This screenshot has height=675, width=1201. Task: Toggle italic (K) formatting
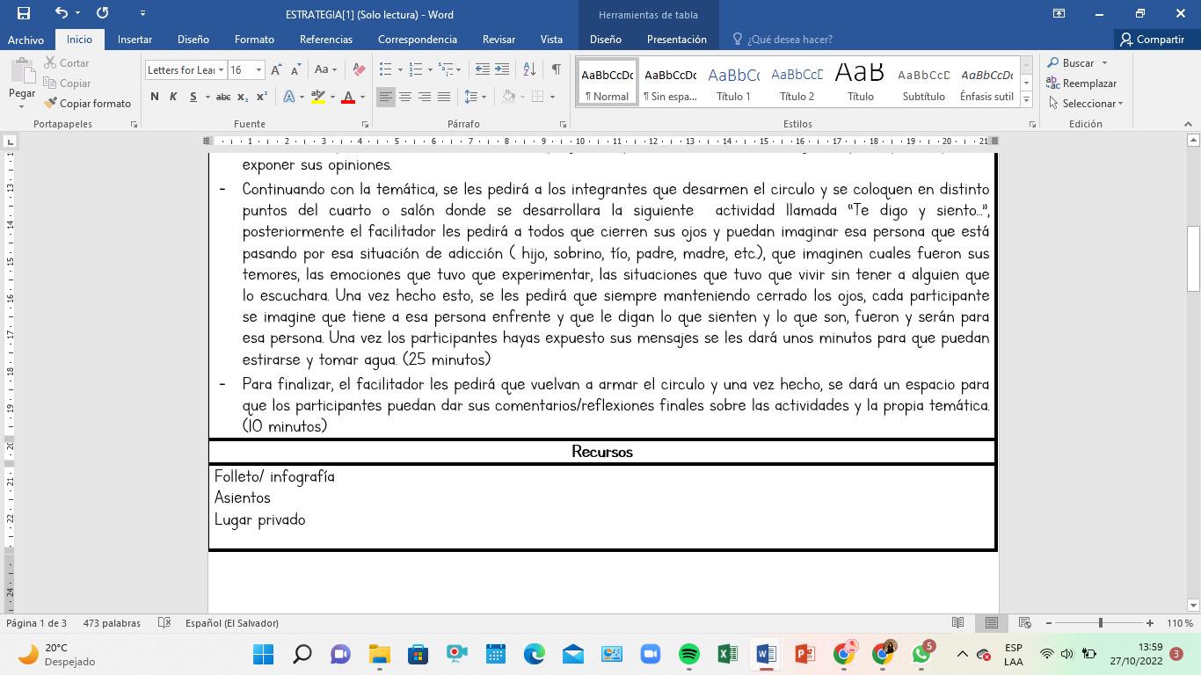173,97
